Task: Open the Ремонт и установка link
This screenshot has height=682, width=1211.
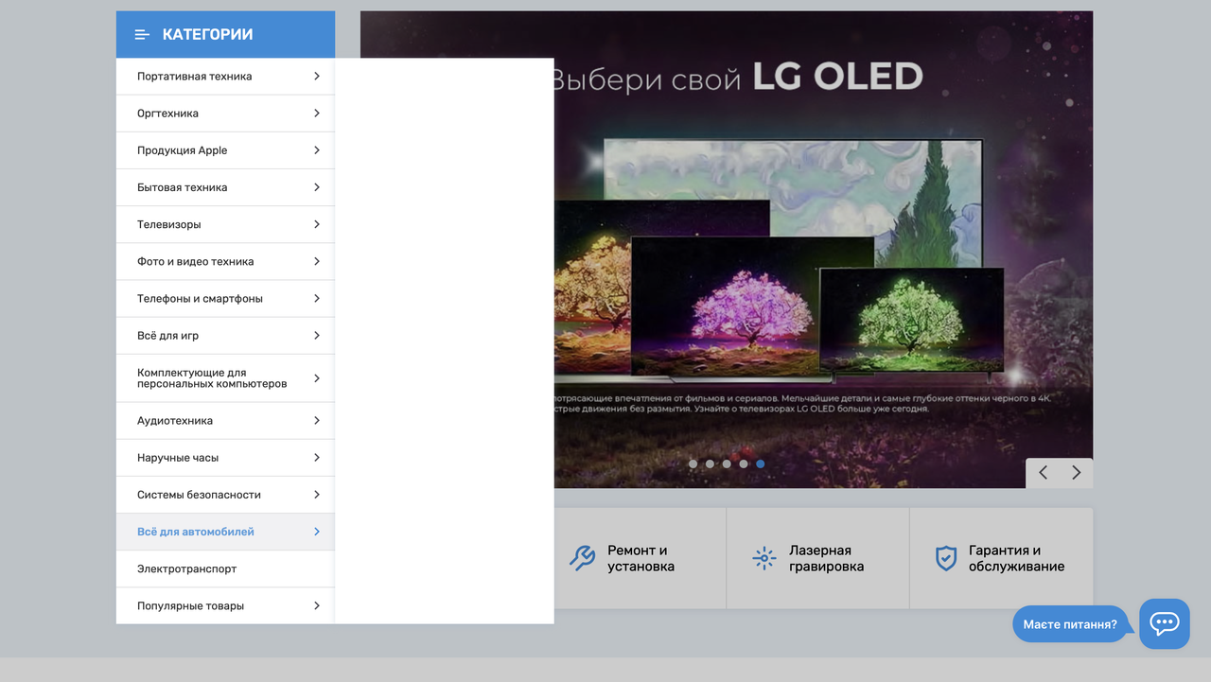Action: tap(641, 558)
